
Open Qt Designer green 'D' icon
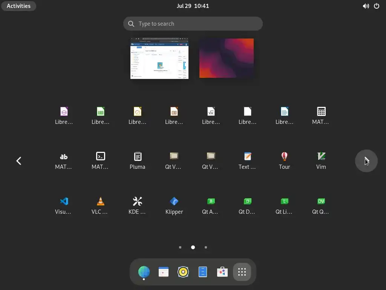click(x=248, y=201)
